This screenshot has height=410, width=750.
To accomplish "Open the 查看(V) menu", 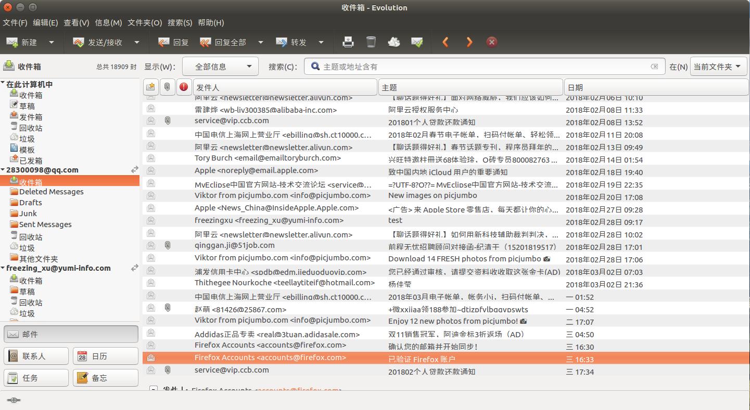I will point(76,23).
